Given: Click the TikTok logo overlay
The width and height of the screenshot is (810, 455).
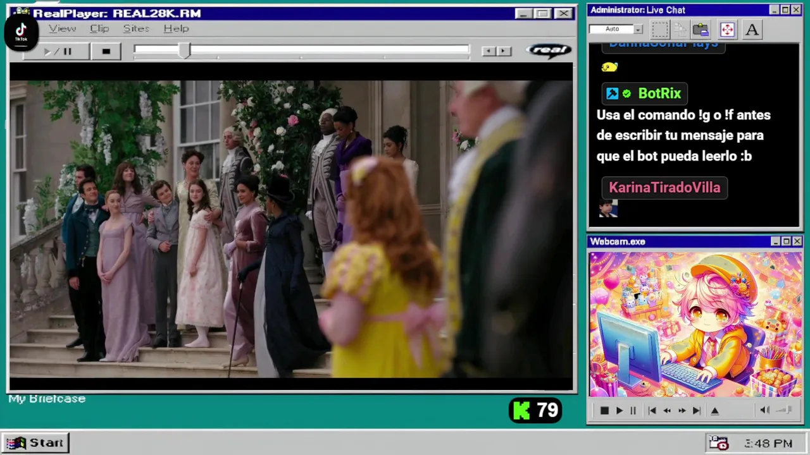Looking at the screenshot, I should point(21,32).
